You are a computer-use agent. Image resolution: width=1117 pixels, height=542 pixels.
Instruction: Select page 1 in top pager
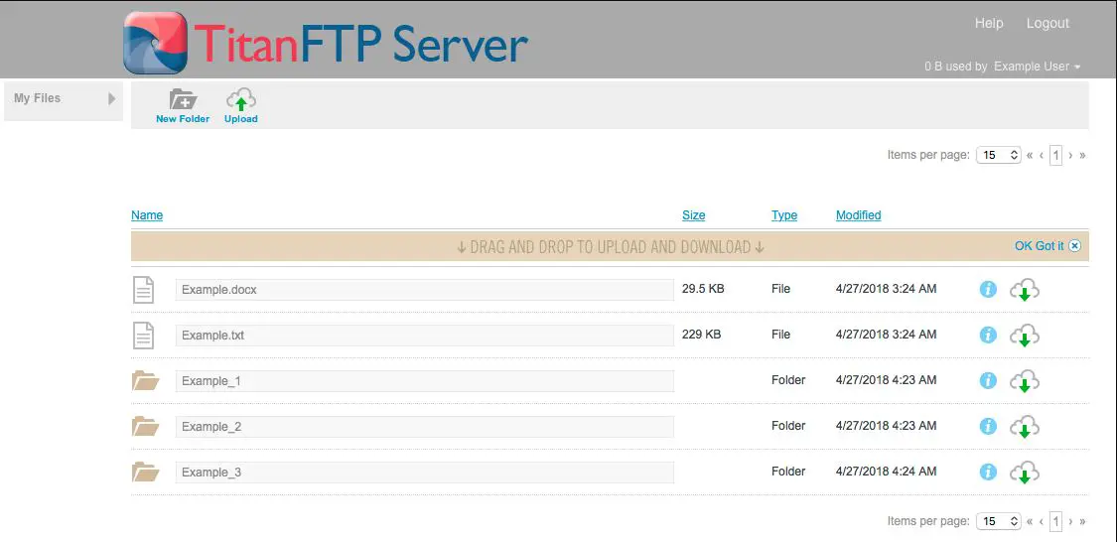[x=1055, y=155]
